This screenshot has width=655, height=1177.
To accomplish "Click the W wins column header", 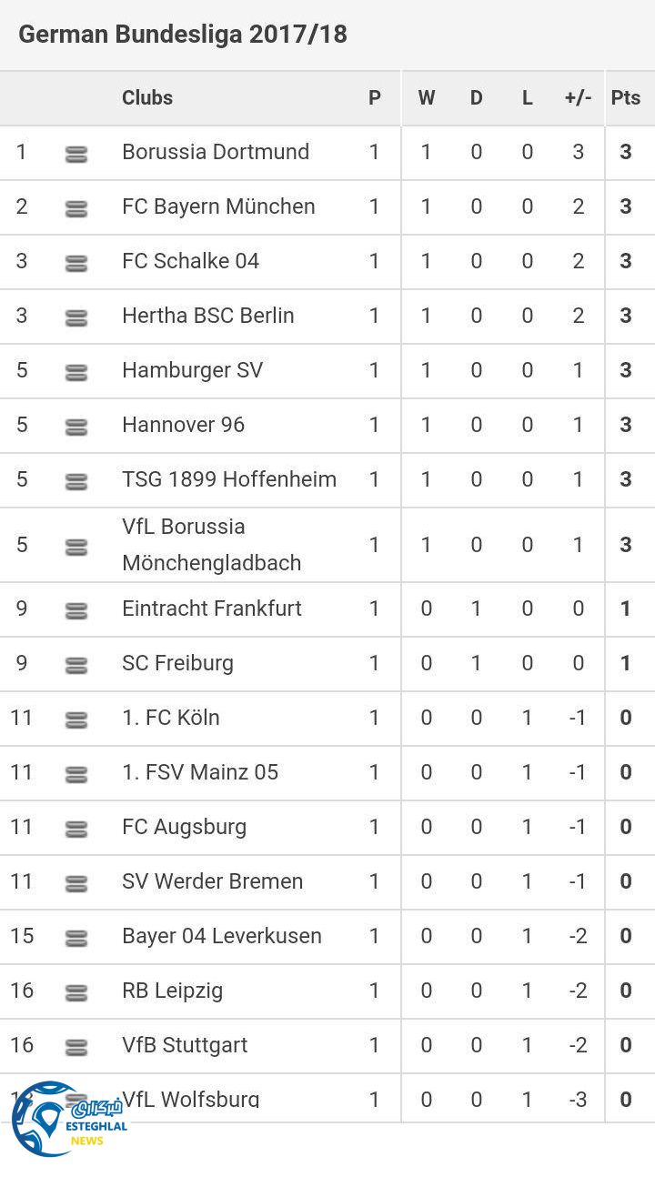I will point(426,98).
